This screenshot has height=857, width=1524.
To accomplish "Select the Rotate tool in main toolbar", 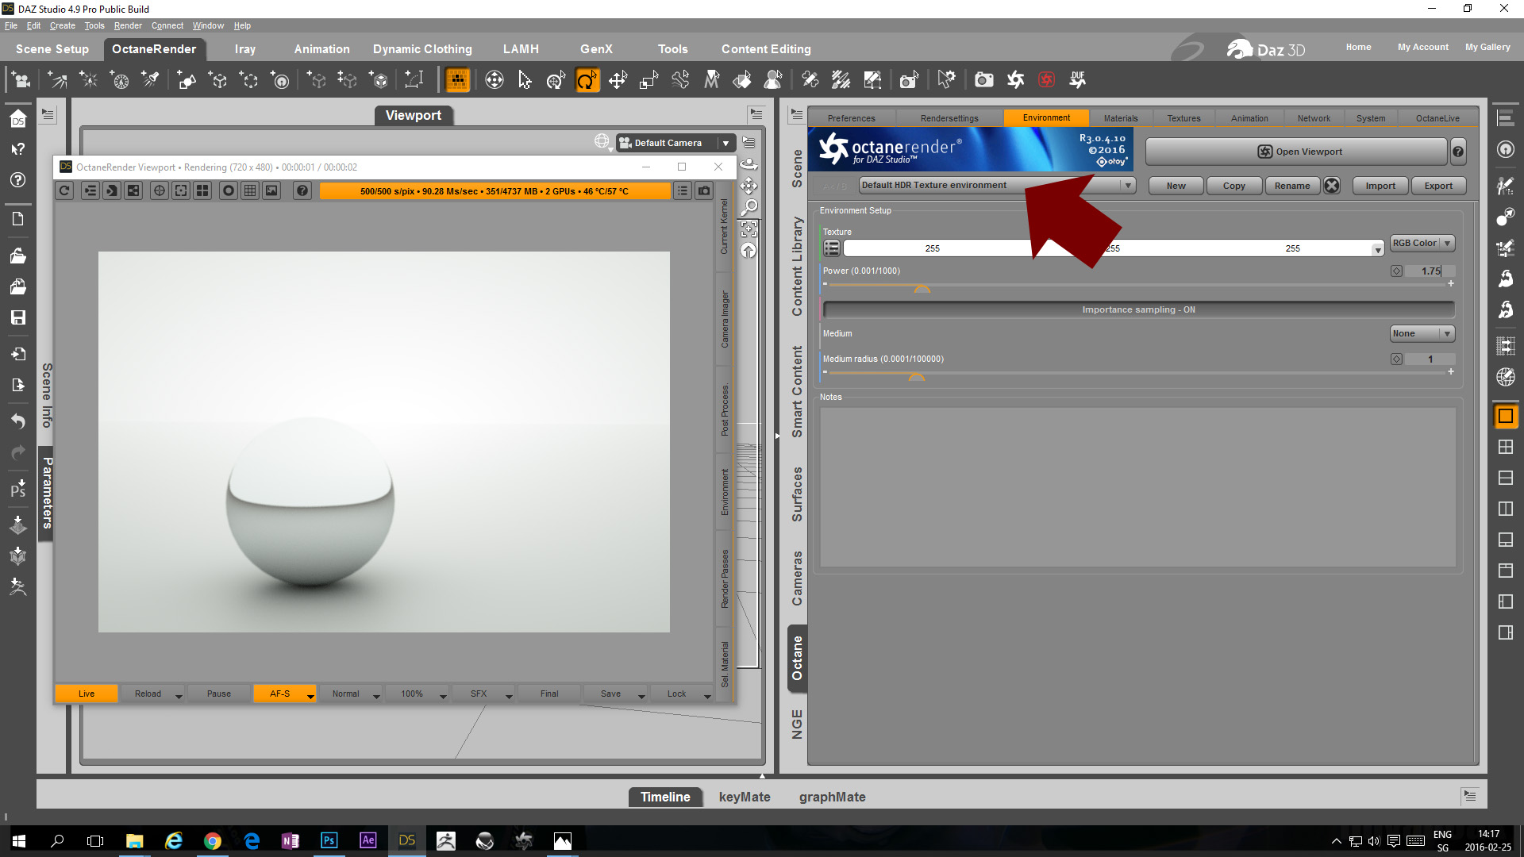I will coord(587,80).
